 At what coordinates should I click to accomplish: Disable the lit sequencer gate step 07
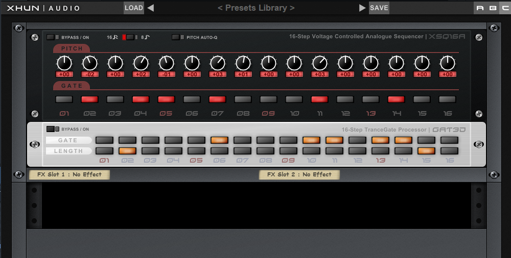point(217,99)
